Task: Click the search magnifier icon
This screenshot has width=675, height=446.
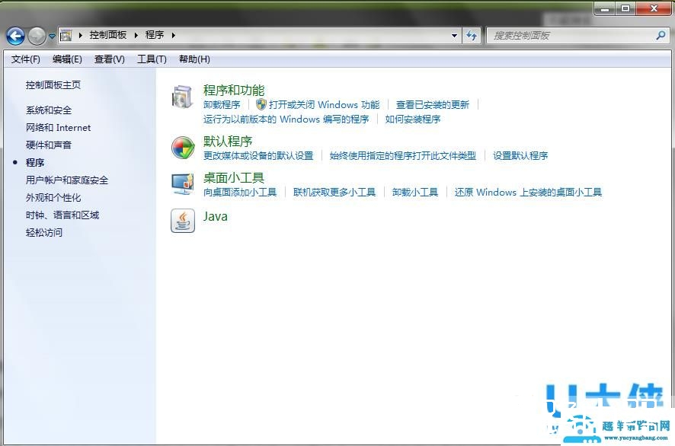Action: click(661, 35)
